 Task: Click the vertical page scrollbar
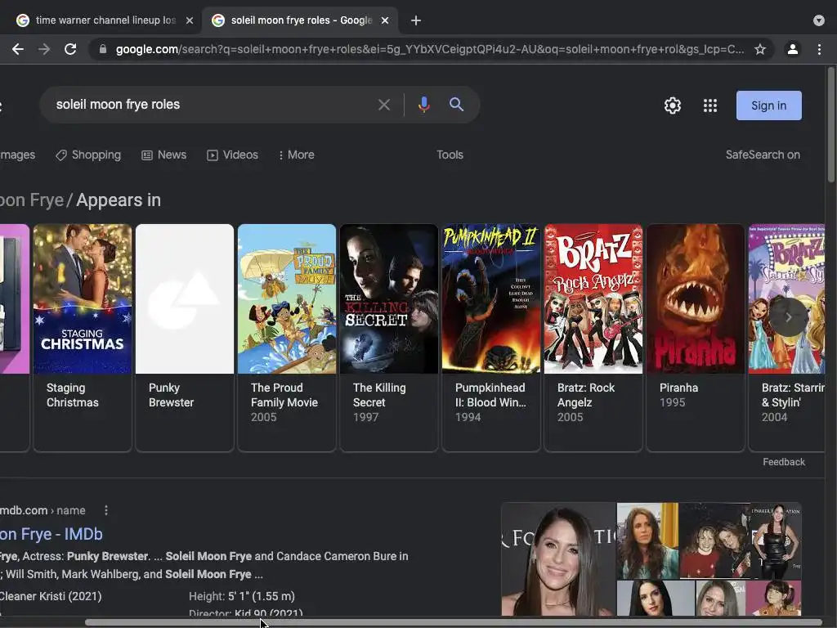[x=831, y=124]
